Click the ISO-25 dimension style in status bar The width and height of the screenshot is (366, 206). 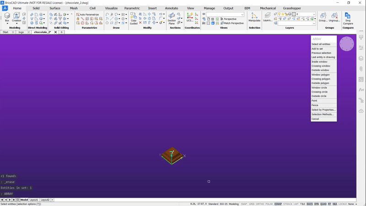click(x=223, y=204)
